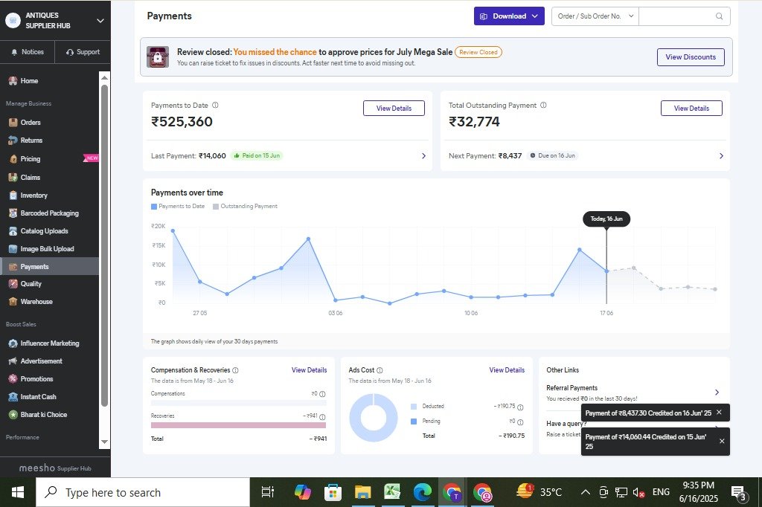Screen dimensions: 762x507
Task: Open the Download dropdown button
Action: click(x=509, y=16)
